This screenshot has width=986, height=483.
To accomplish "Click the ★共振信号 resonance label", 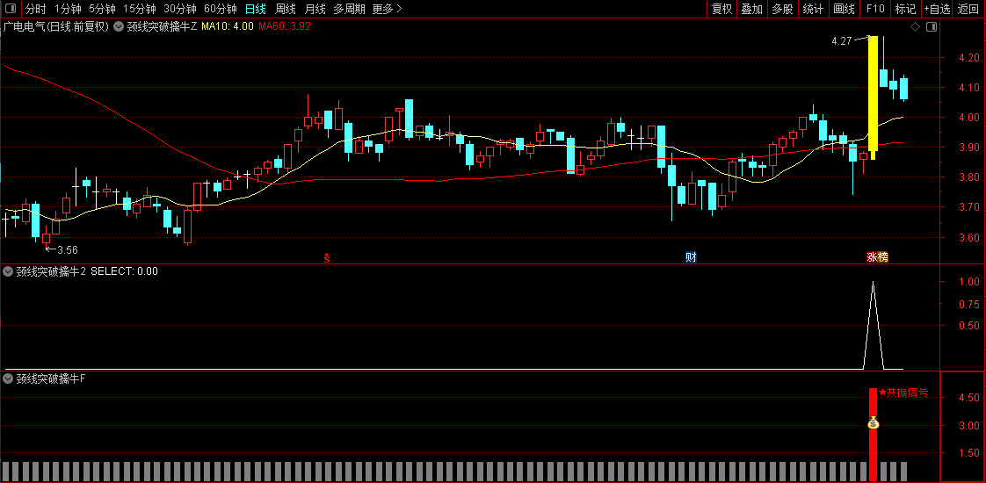I will tap(903, 393).
